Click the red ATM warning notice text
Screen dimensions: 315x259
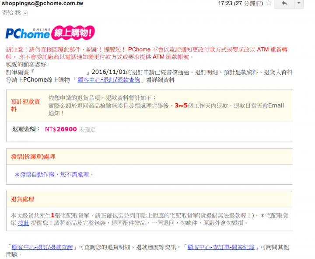[147, 53]
